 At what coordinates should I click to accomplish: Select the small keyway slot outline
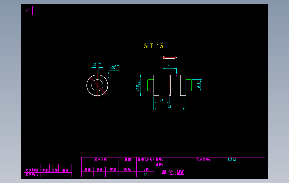[170, 58]
